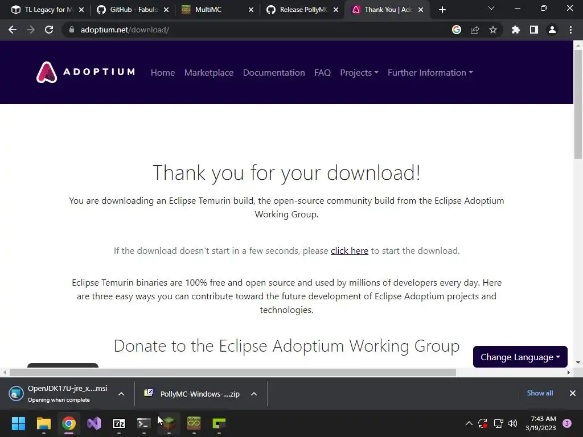Click the sync update tray icon
583x437 pixels.
[x=483, y=423]
